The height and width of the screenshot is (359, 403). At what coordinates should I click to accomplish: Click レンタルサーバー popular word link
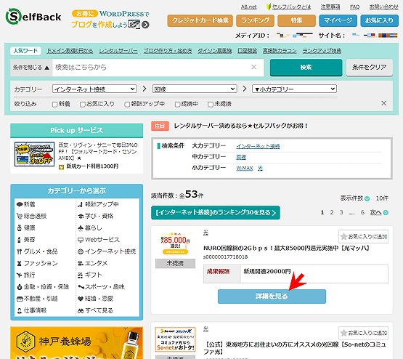pos(118,51)
